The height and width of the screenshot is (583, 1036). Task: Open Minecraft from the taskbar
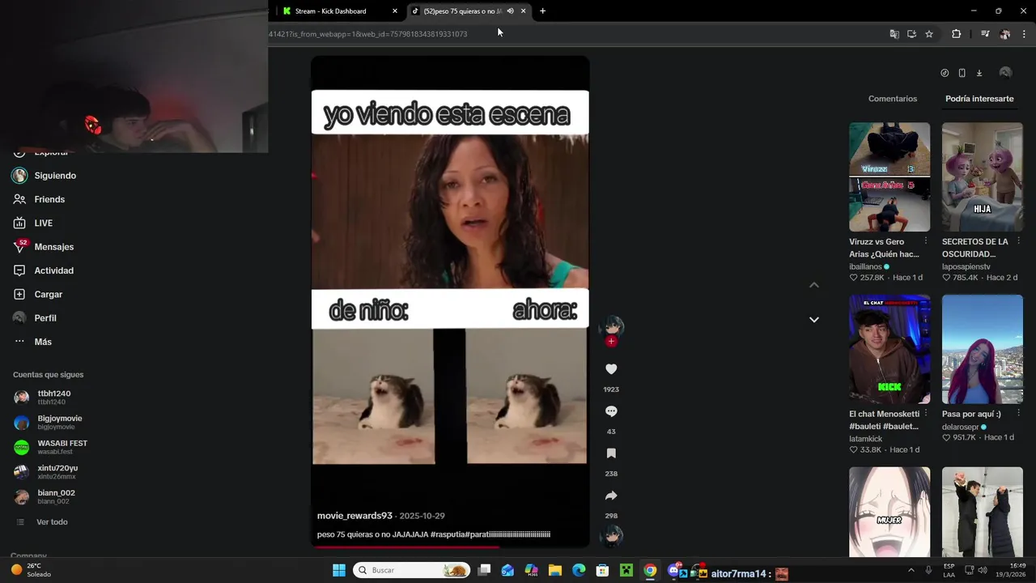pos(626,570)
